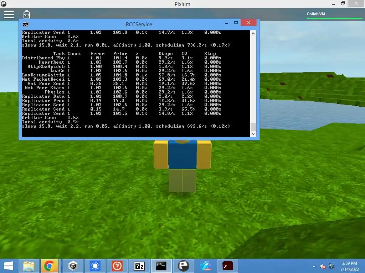This screenshot has height=273, width=365.
Task: Click the LuaResumeWaitin row
Action: coord(122,75)
